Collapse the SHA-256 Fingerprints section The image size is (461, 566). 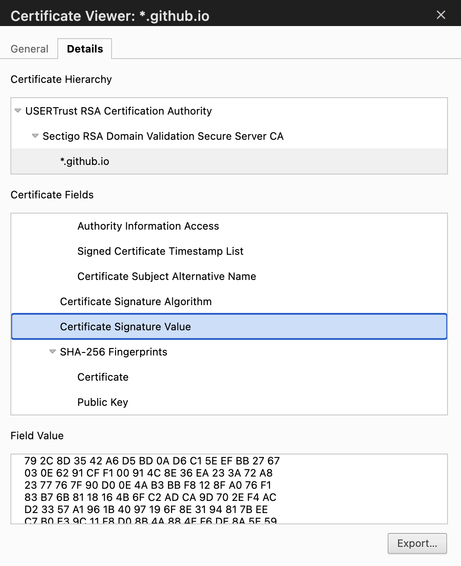(x=53, y=352)
